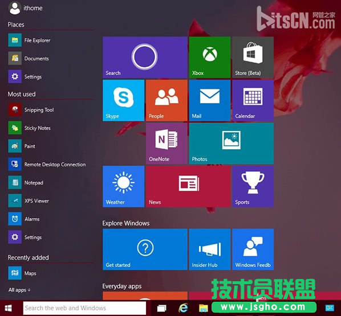Launch Notepad from Most used
The width and height of the screenshot is (341, 316).
pos(26,183)
